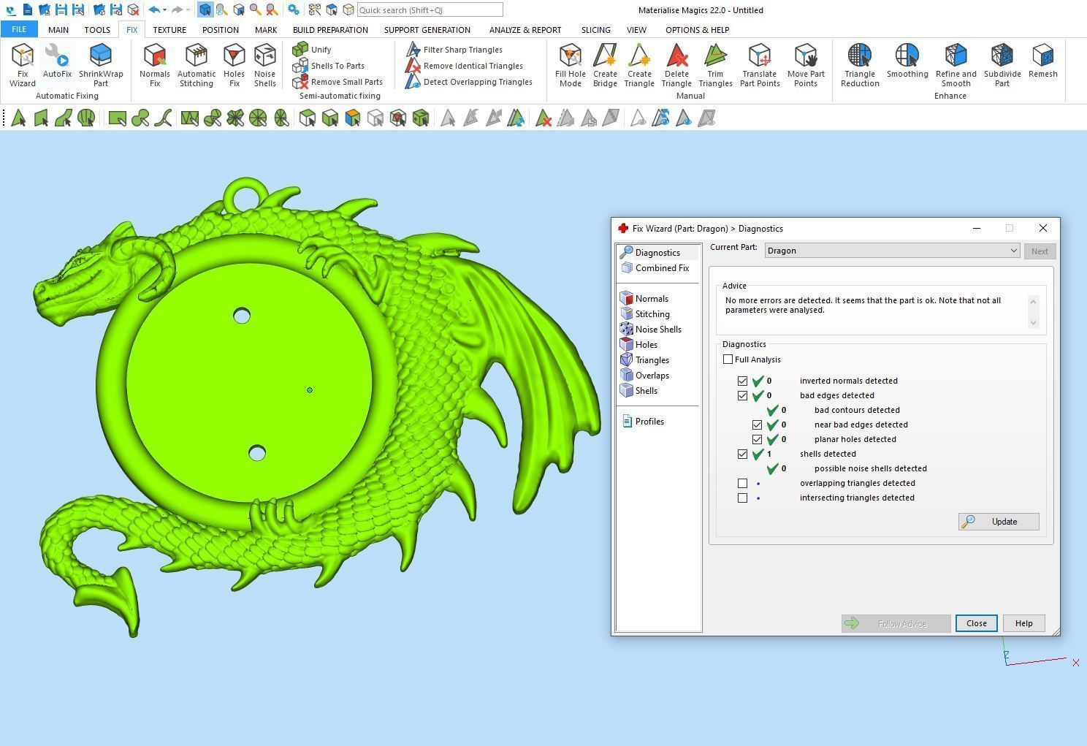Switch to the SLICING tab
Viewport: 1087px width, 746px height.
[x=596, y=30]
